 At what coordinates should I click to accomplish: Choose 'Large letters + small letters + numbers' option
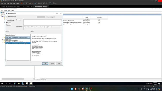(x=18, y=42)
